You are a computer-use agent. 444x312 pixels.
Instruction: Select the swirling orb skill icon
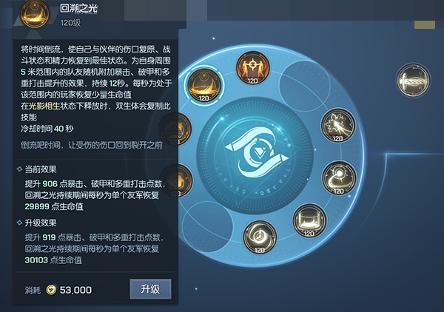[339, 178]
